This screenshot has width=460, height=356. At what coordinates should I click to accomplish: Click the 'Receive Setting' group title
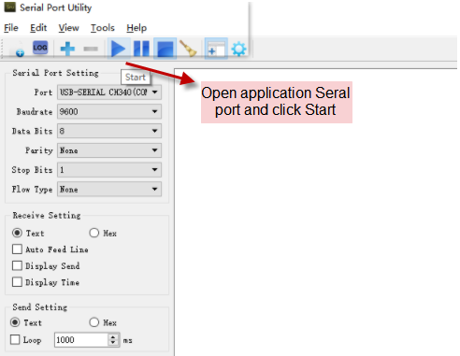pyautogui.click(x=47, y=216)
